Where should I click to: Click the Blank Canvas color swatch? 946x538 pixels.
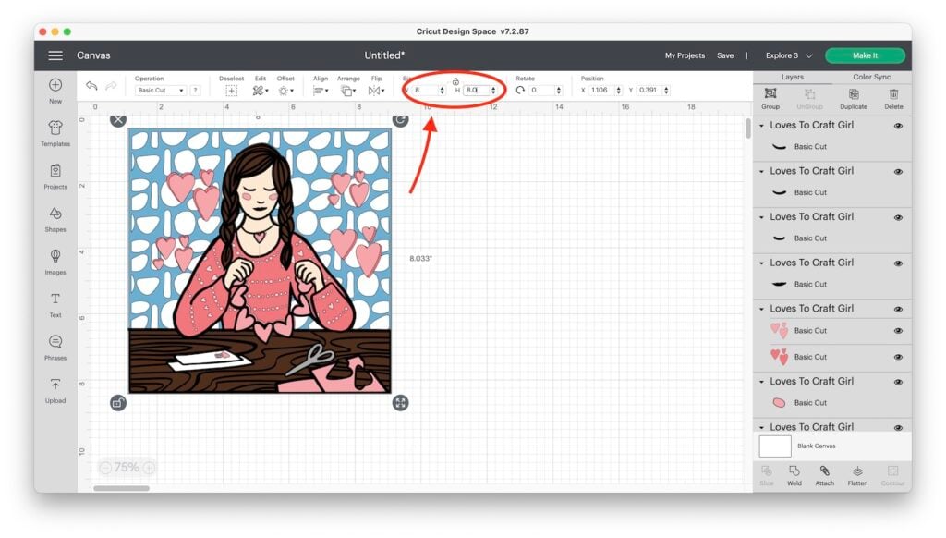point(775,446)
